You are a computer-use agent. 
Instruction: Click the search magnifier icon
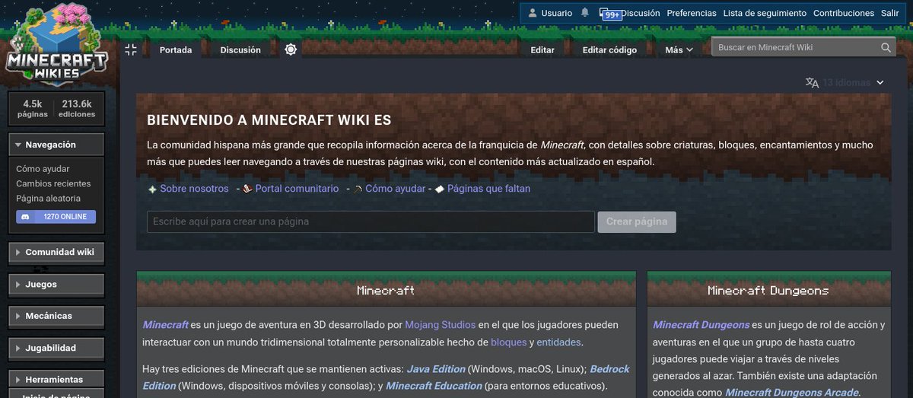tap(886, 47)
